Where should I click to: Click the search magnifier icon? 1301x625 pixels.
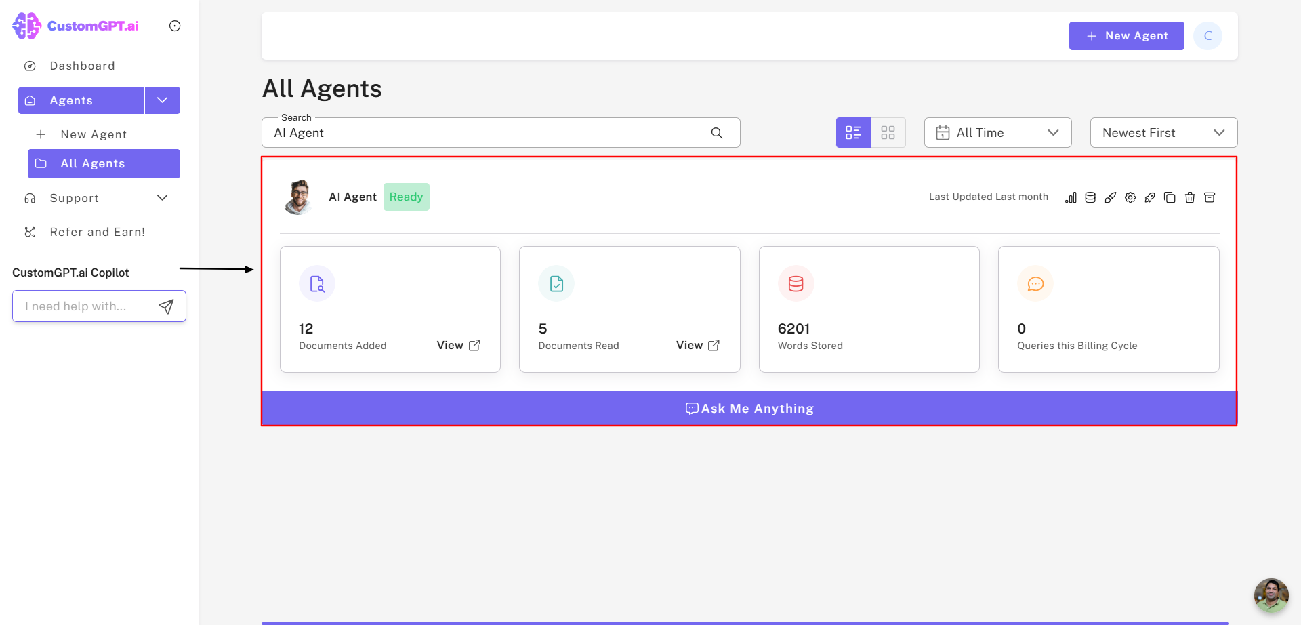(x=717, y=133)
